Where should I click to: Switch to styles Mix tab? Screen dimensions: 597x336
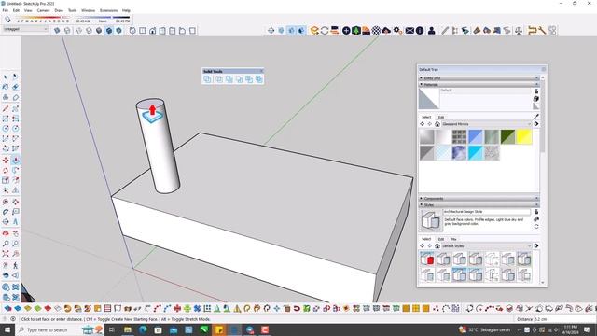click(454, 239)
